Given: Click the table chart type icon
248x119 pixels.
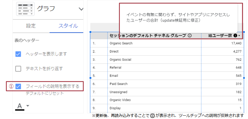Looking at the screenshot, I should 25,9.
